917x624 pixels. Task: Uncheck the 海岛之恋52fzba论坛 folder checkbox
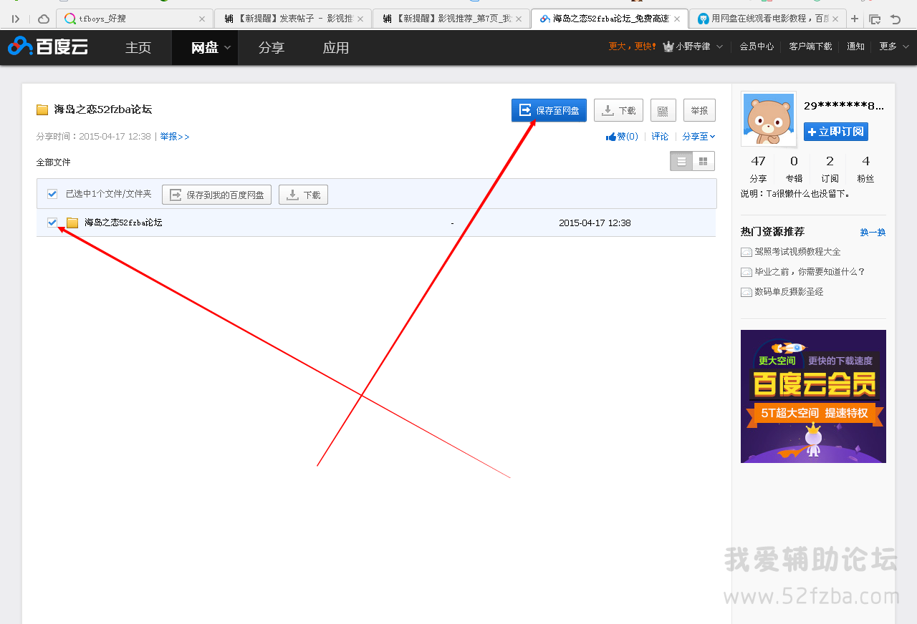[52, 223]
